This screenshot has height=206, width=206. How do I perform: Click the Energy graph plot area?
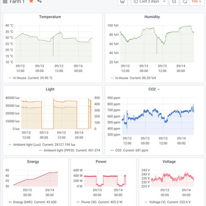coord(36,178)
